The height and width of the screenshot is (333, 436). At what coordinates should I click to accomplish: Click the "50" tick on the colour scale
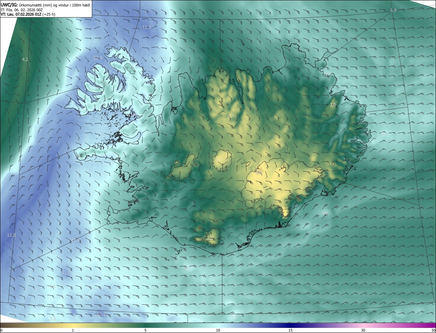433,330
